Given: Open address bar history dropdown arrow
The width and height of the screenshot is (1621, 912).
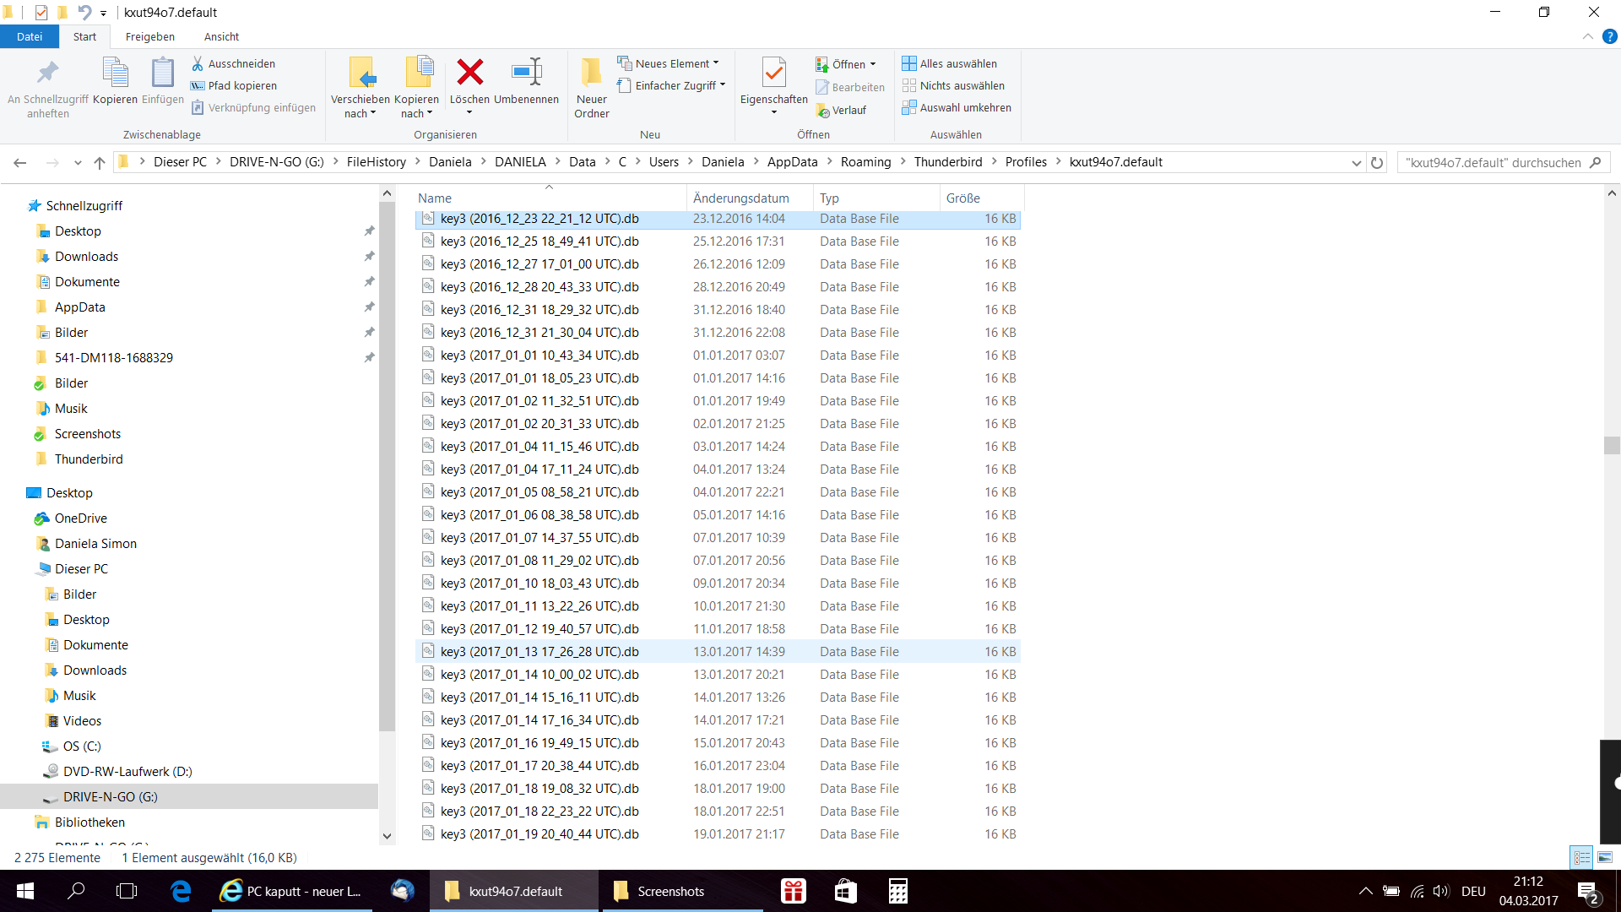Looking at the screenshot, I should [x=1356, y=162].
